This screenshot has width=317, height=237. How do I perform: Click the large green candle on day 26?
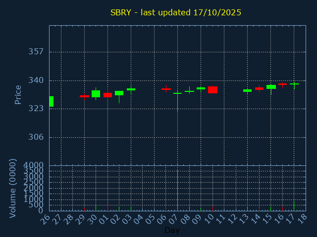pos(51,101)
